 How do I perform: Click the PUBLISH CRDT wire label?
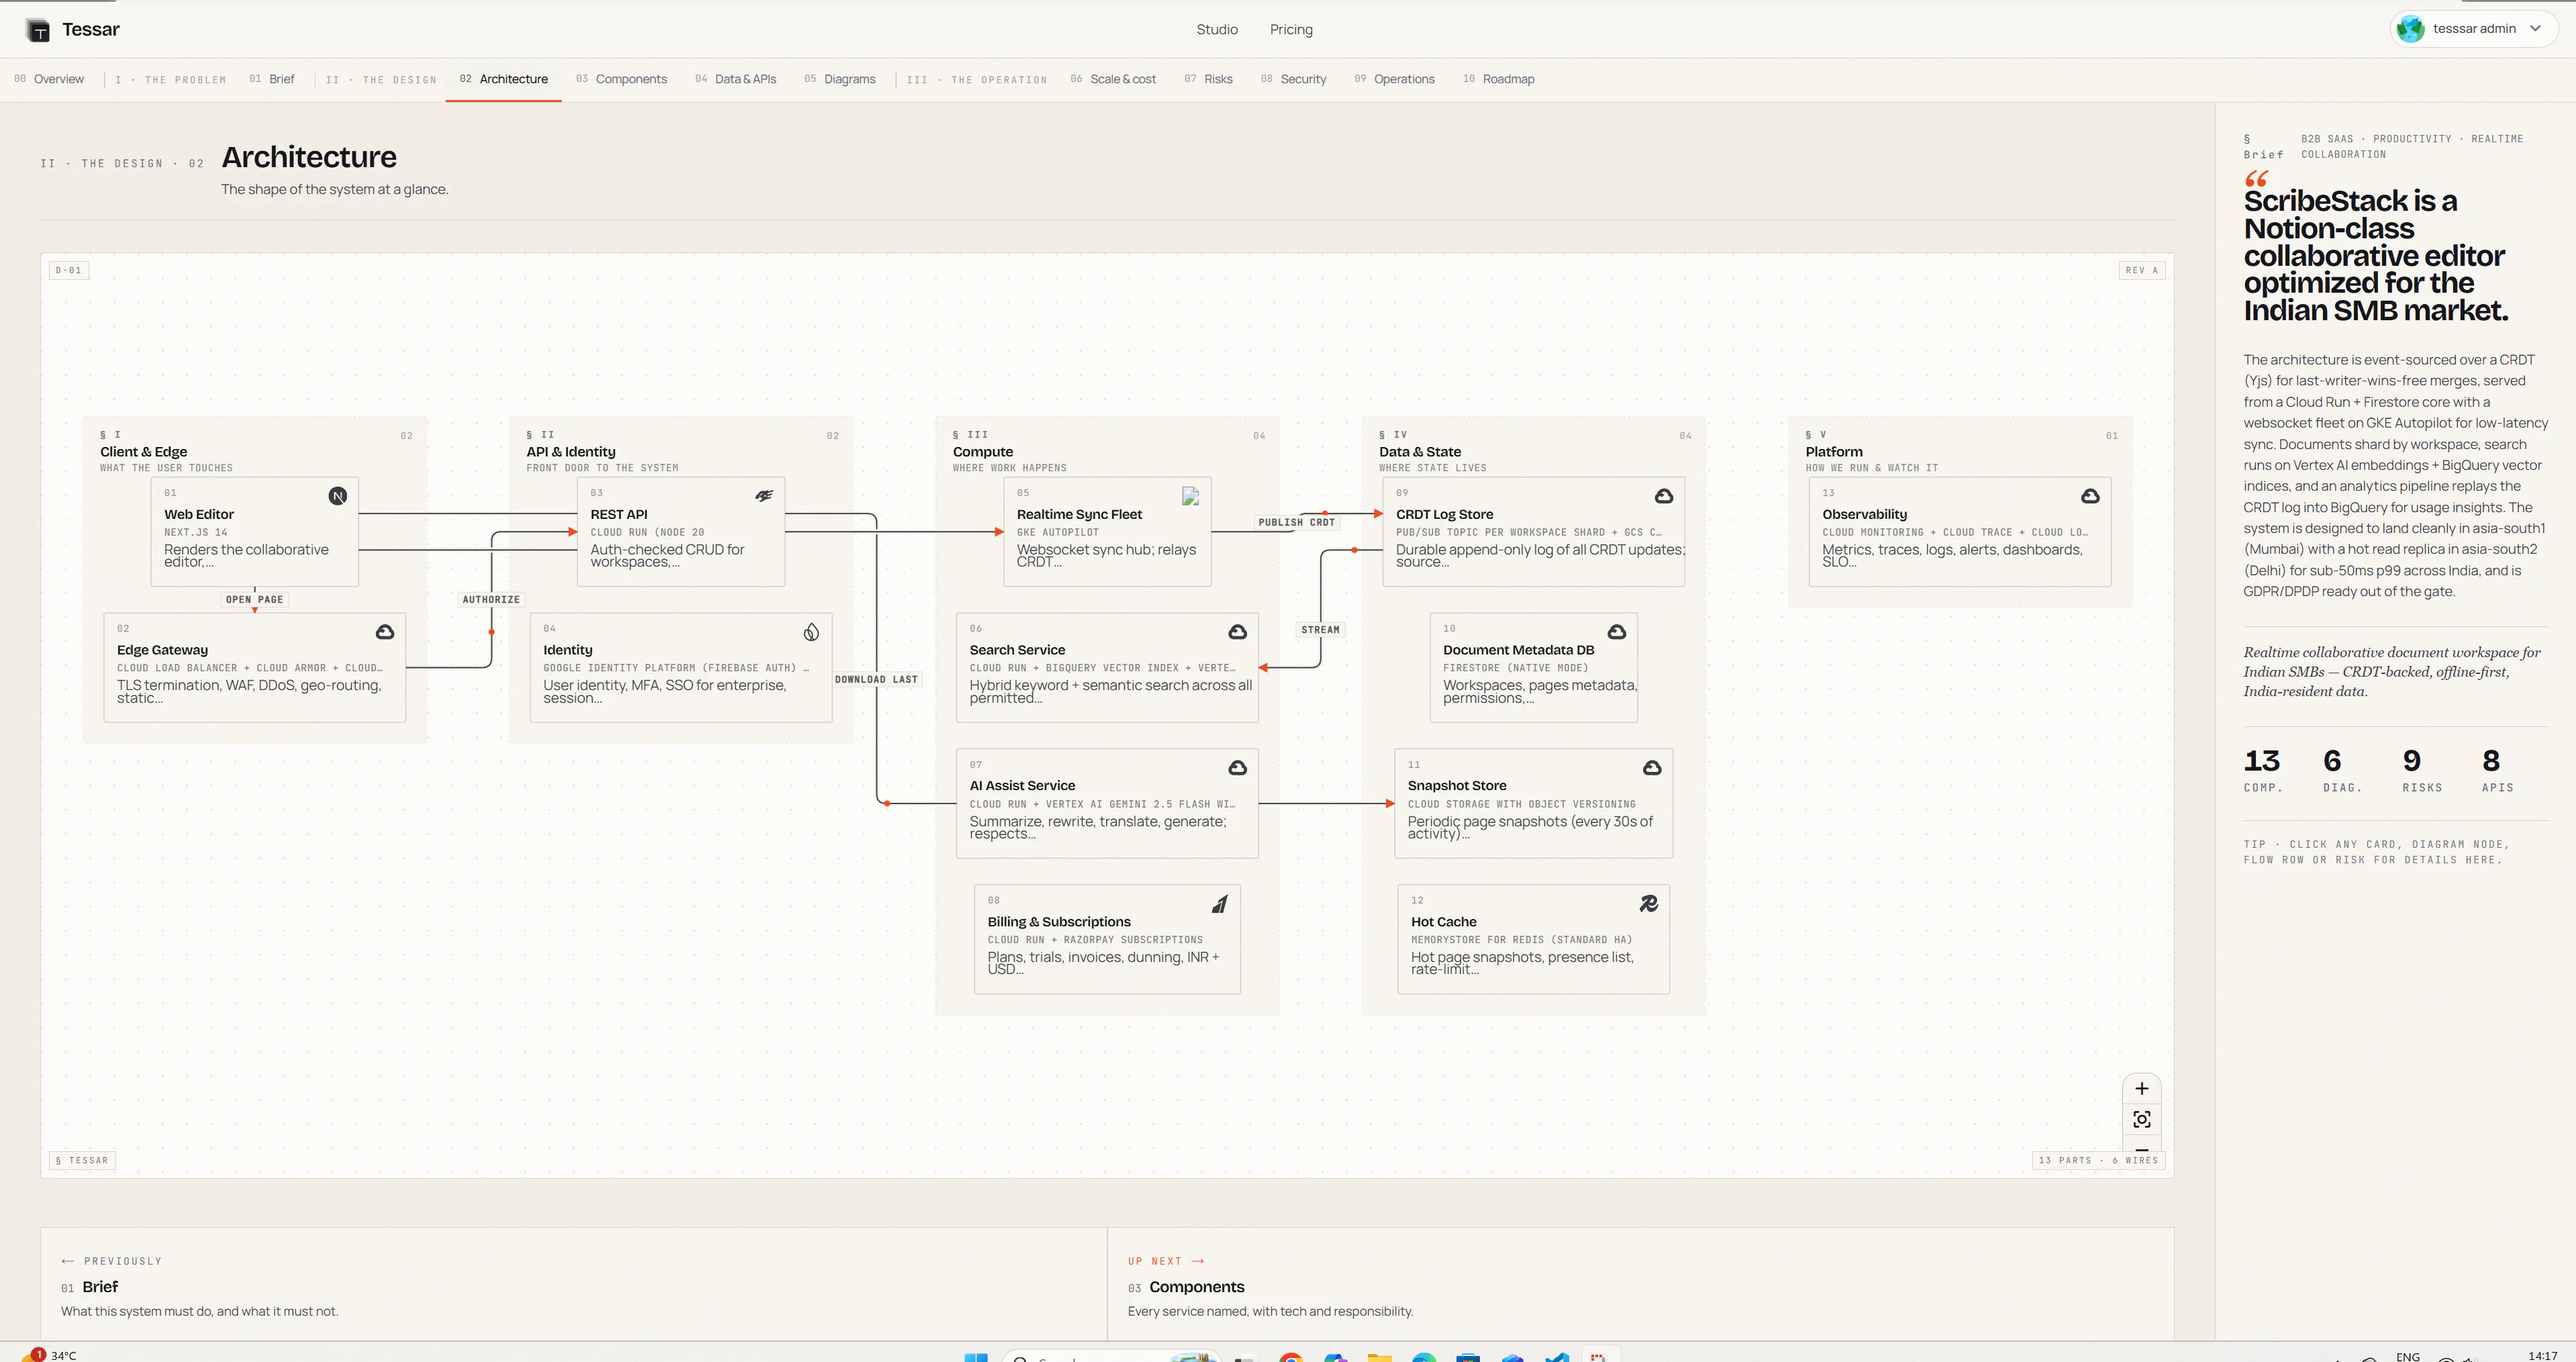pos(1296,522)
